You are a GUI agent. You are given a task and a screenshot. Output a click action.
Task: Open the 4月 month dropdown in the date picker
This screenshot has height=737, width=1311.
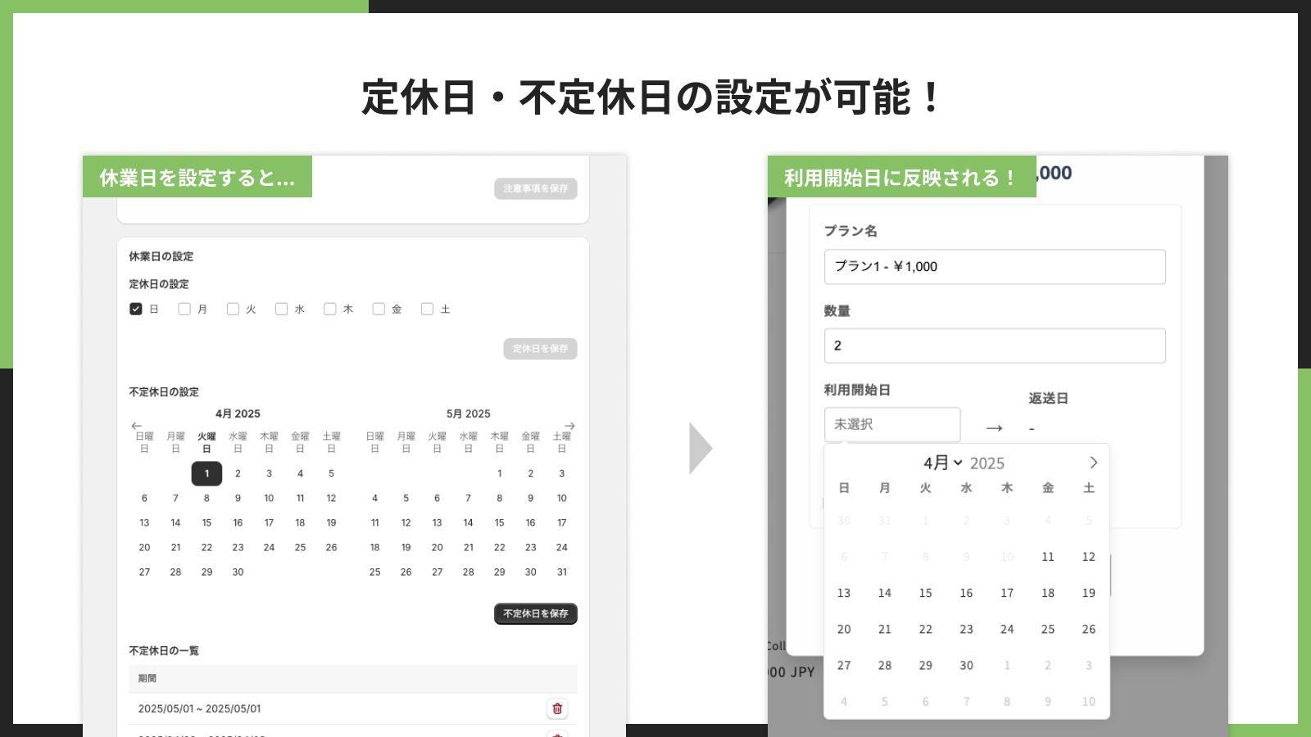pos(943,463)
